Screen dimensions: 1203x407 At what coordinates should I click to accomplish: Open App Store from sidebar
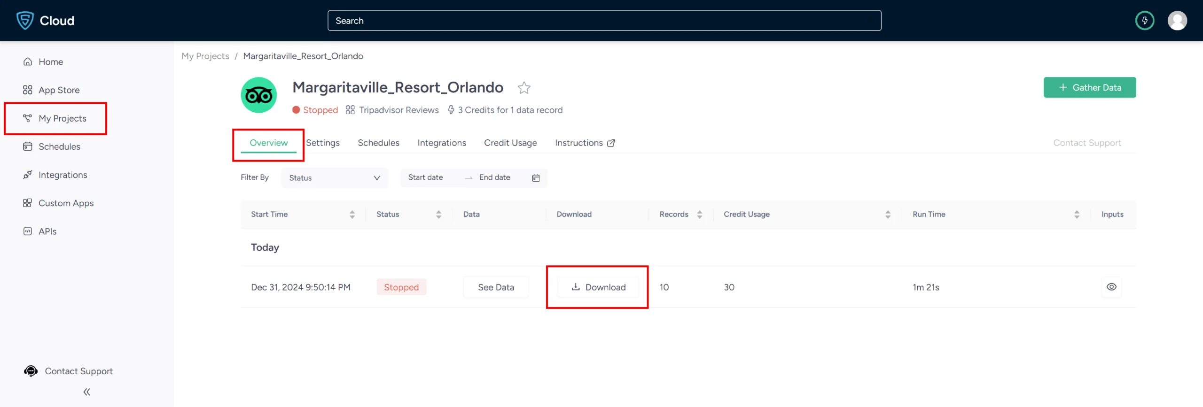[51, 90]
